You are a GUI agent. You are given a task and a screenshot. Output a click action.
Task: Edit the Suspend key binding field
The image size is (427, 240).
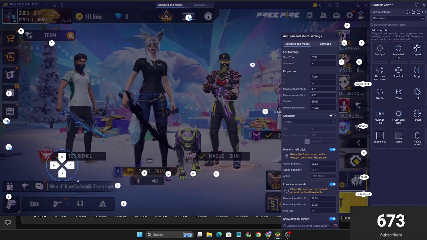pos(323,63)
